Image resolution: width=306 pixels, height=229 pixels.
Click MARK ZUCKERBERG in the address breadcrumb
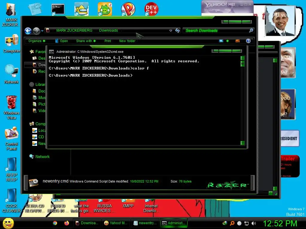pyautogui.click(x=74, y=30)
